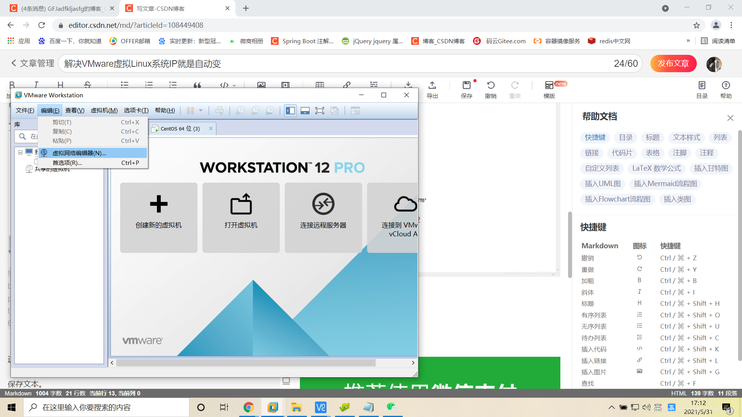Screen dimensions: 742x417
Task: Click the article title input field
Action: (350, 63)
